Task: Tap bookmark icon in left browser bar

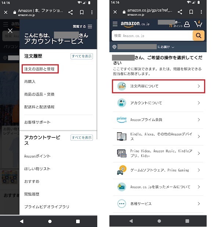Action: pos(82,12)
